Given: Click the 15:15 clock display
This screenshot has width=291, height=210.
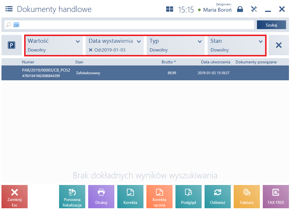Looking at the screenshot, I should (x=186, y=10).
